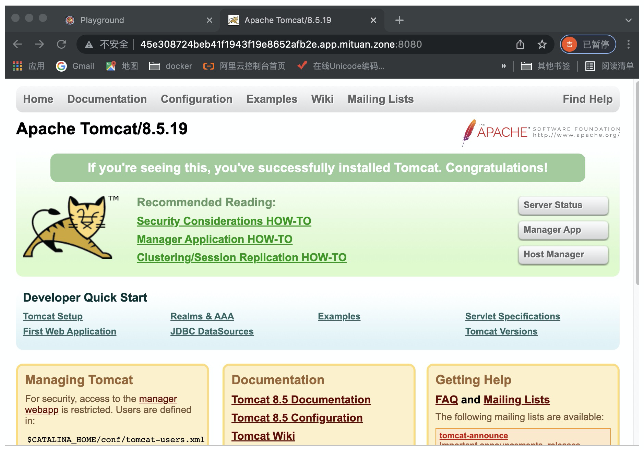Click the share page icon in address bar
The width and height of the screenshot is (644, 450).
click(x=520, y=44)
